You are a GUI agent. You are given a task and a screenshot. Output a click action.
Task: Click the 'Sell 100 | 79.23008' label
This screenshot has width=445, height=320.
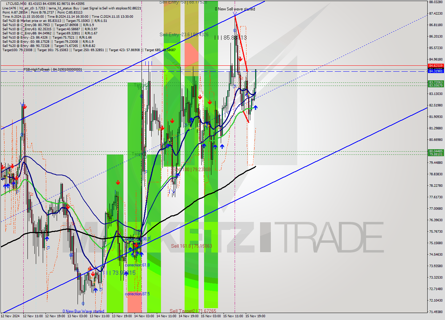point(192,169)
